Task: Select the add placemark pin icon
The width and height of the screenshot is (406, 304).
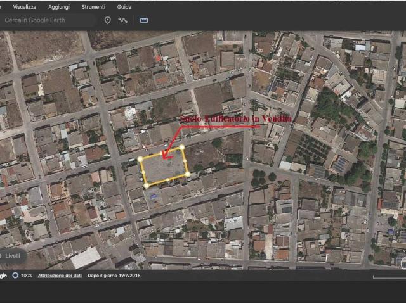Action: (x=108, y=20)
